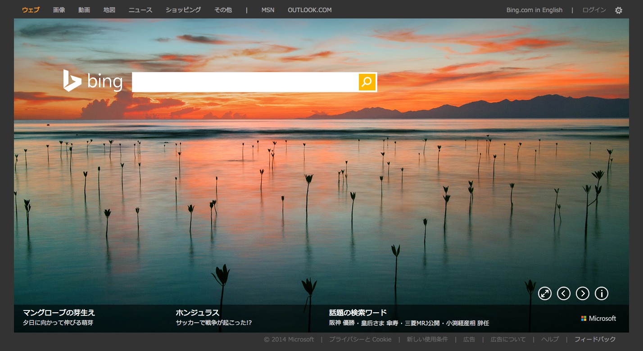This screenshot has width=643, height=351.
Task: Open the OUTLOOK.COM link
Action: tap(309, 10)
